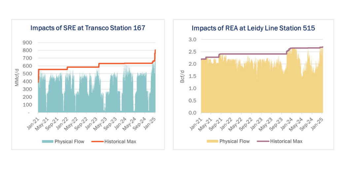The height and width of the screenshot is (169, 338).
Task: Click the purple Historical Max legend line
Action: coord(263,141)
